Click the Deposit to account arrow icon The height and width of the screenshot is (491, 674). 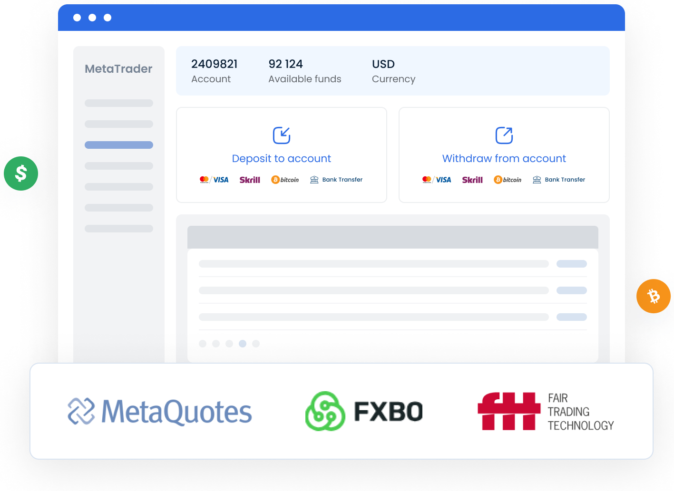(282, 135)
